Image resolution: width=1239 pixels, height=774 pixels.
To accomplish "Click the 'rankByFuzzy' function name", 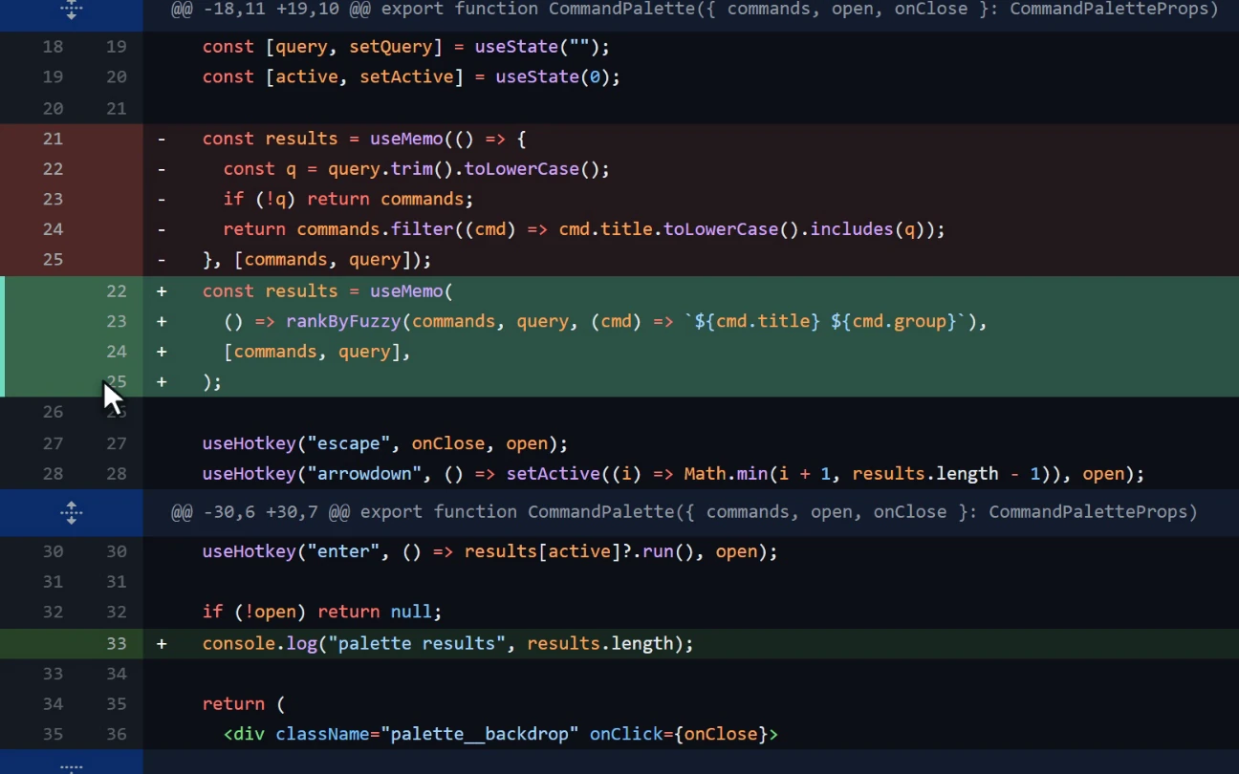I will click(343, 321).
